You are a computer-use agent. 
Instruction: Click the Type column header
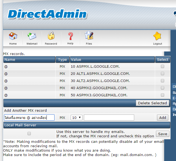(62, 59)
